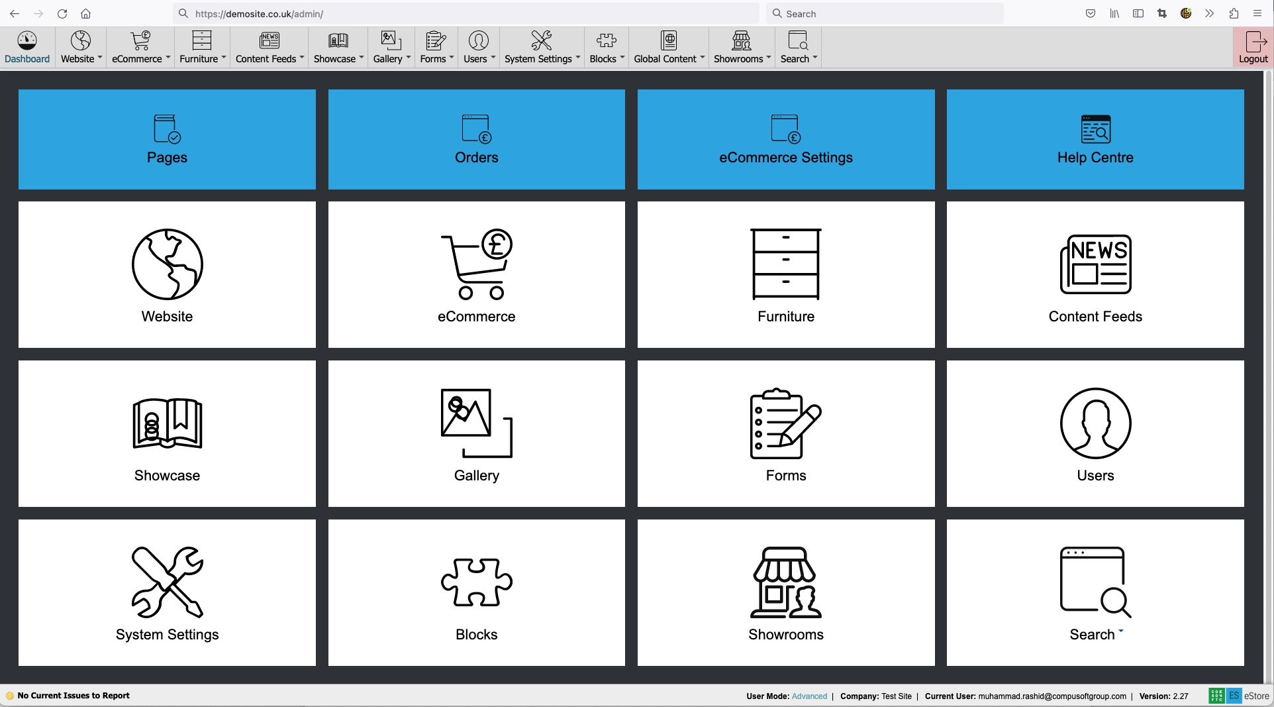Open the Showrooms menu in top toolbar
Viewport: 1274px width, 707px height.
742,47
